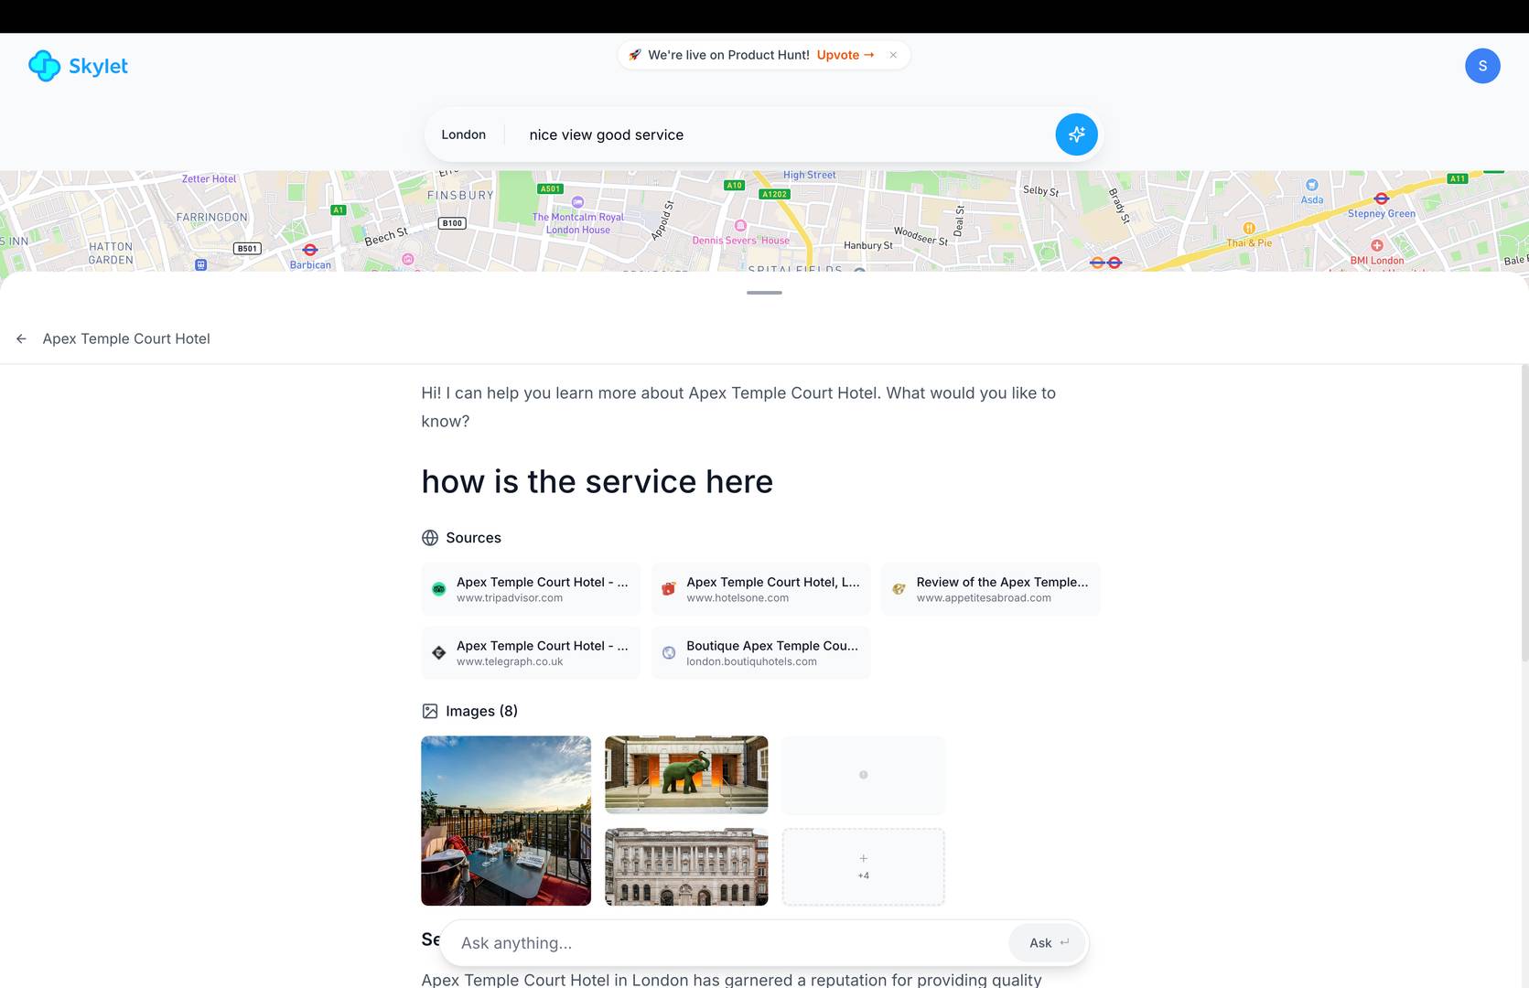Run the AI sparkle search button
This screenshot has height=988, width=1529.
tap(1076, 134)
